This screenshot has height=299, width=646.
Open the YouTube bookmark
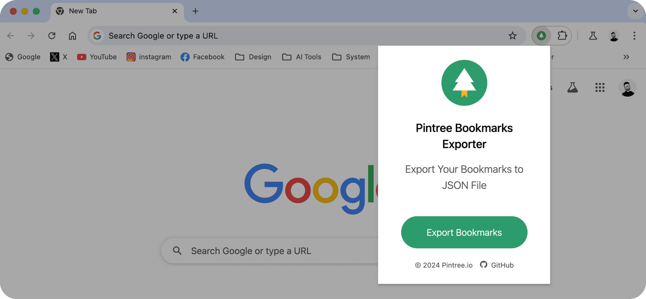[97, 57]
